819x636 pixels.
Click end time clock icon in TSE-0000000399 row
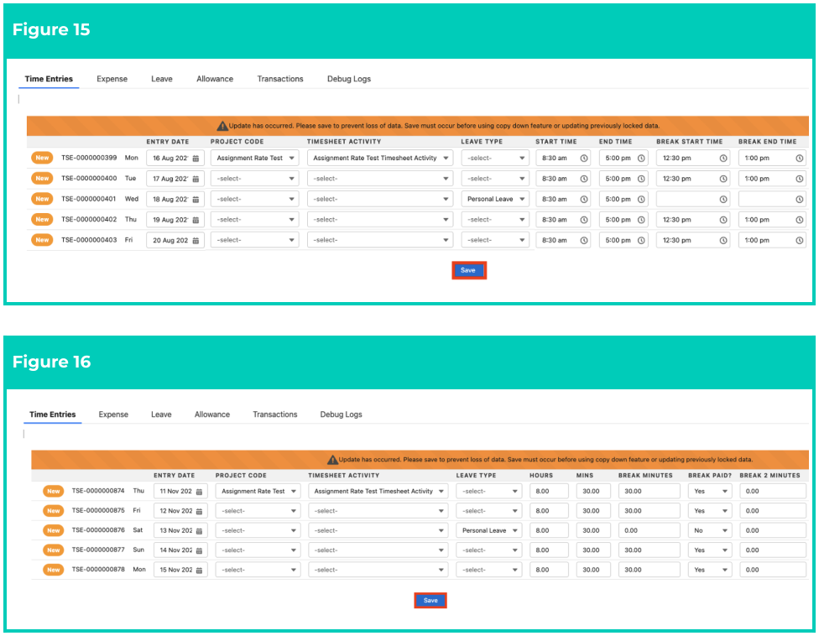click(x=641, y=159)
